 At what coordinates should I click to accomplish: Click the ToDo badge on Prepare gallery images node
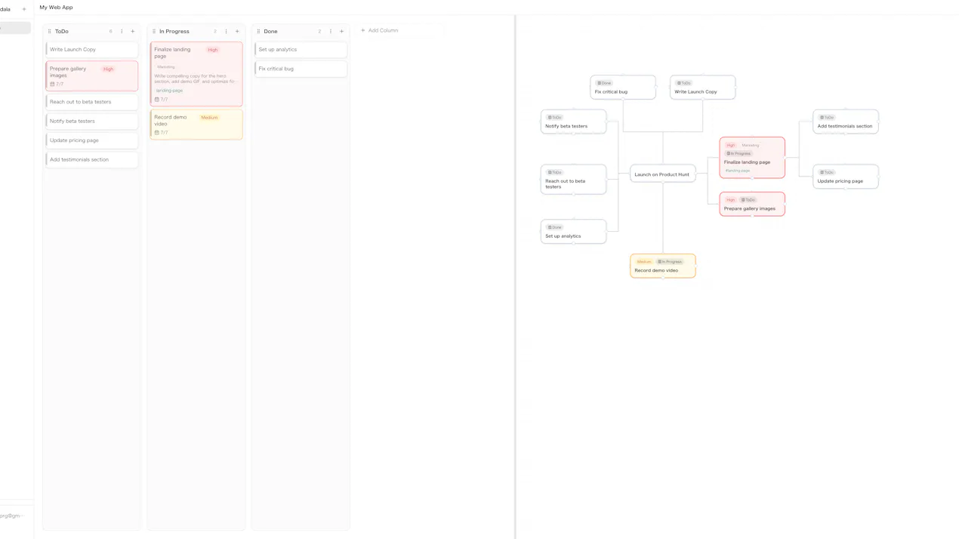click(748, 200)
